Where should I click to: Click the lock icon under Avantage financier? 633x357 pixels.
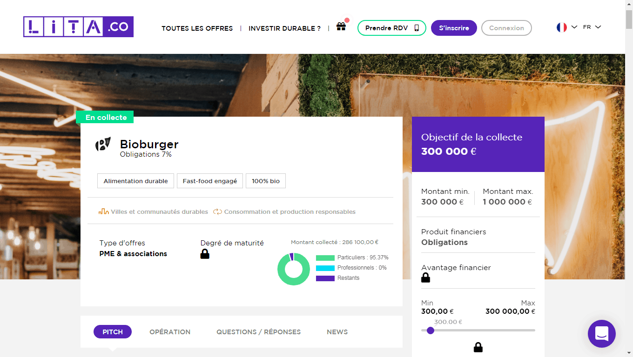(x=425, y=278)
